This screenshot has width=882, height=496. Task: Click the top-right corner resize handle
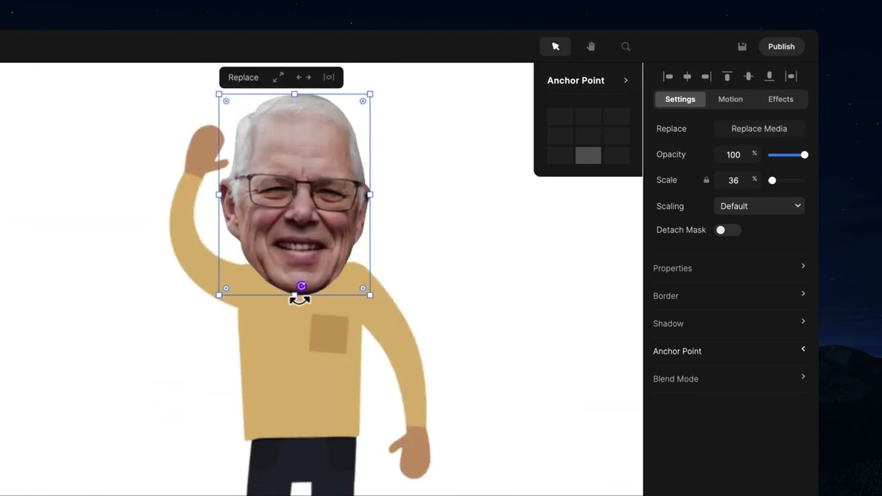(370, 94)
